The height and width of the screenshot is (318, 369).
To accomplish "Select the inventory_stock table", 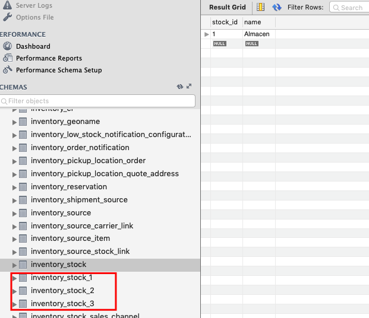I will point(58,265).
